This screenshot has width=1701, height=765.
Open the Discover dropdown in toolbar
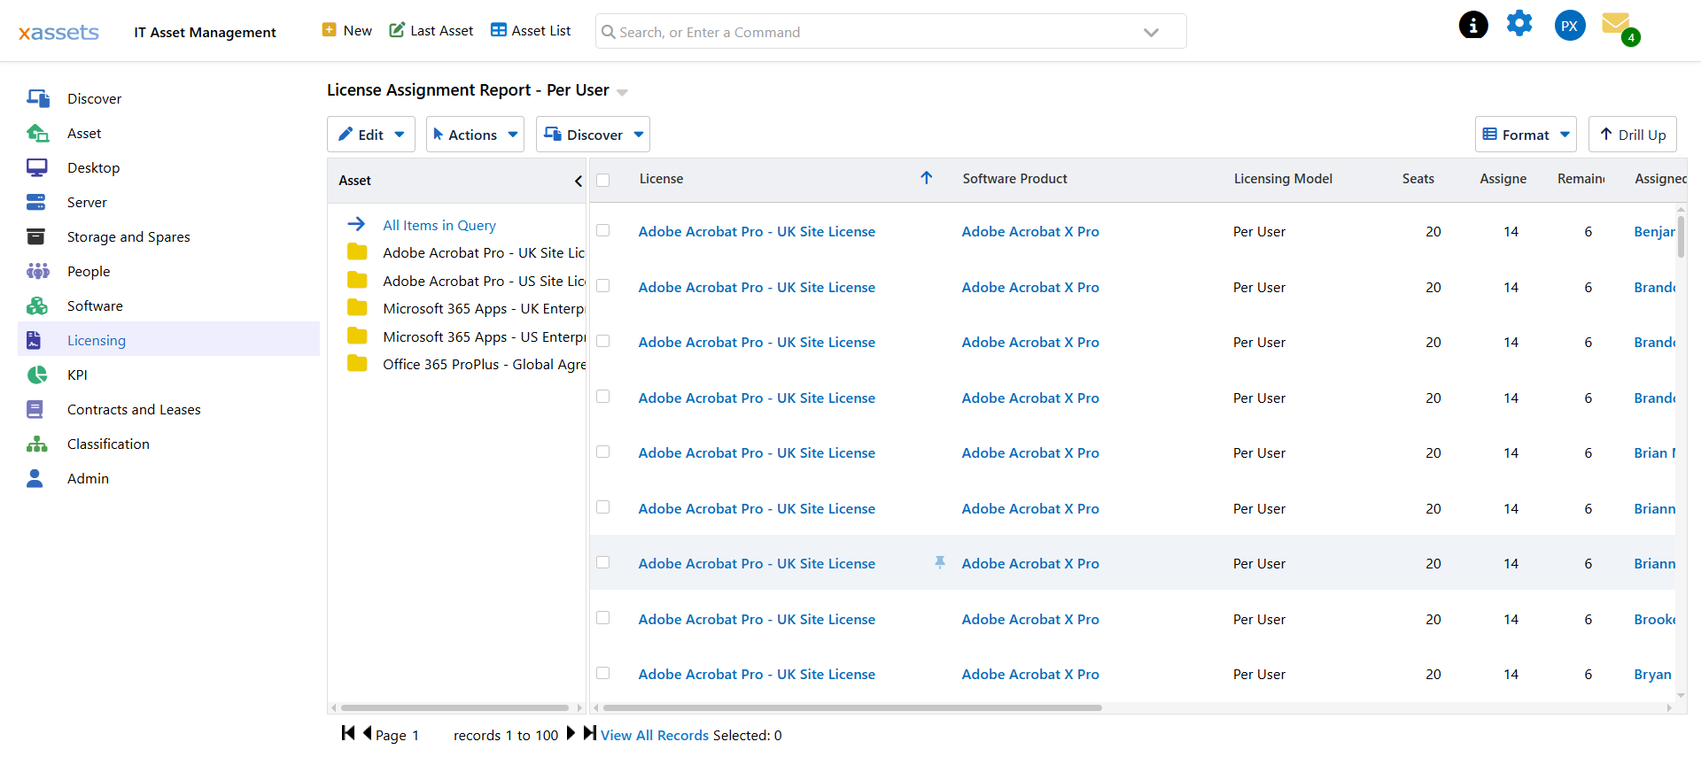click(593, 135)
